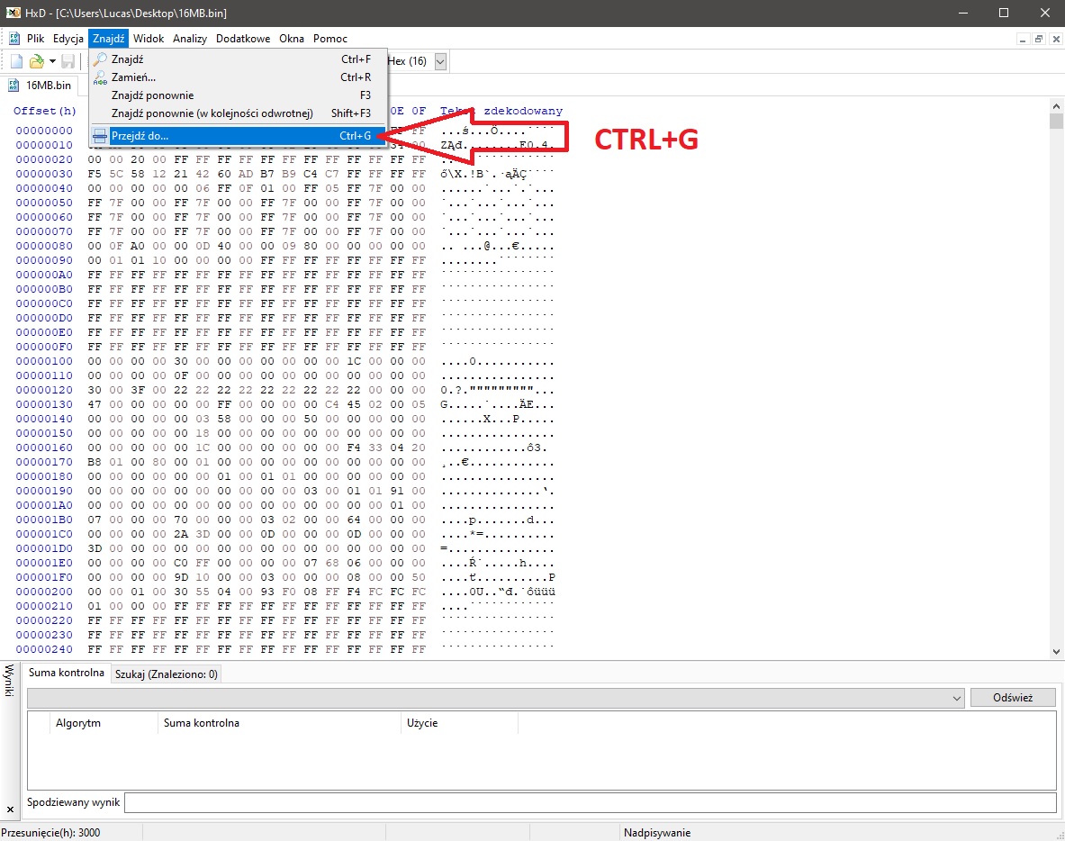
Task: Click Nadpisywanie mode in status bar
Action: tap(657, 833)
